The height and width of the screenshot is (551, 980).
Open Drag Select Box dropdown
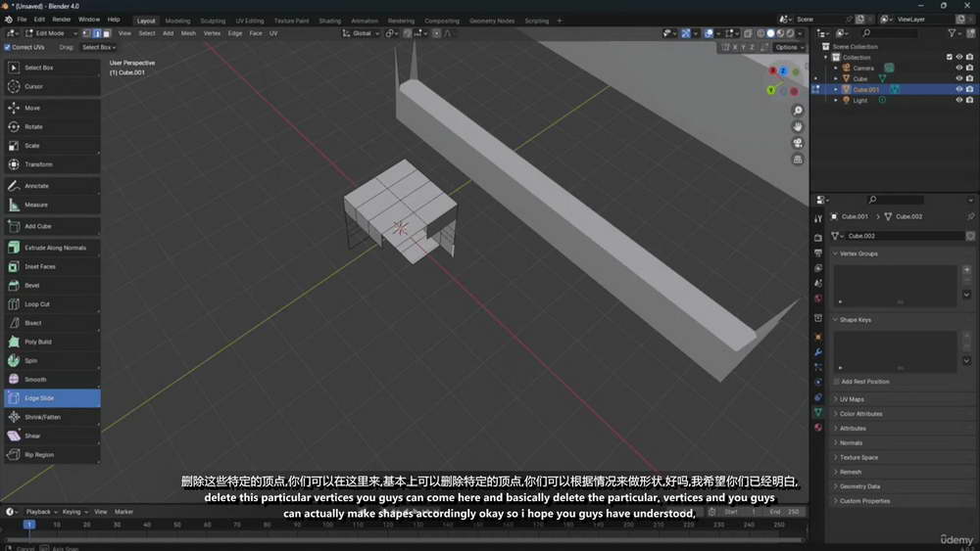pyautogui.click(x=99, y=47)
